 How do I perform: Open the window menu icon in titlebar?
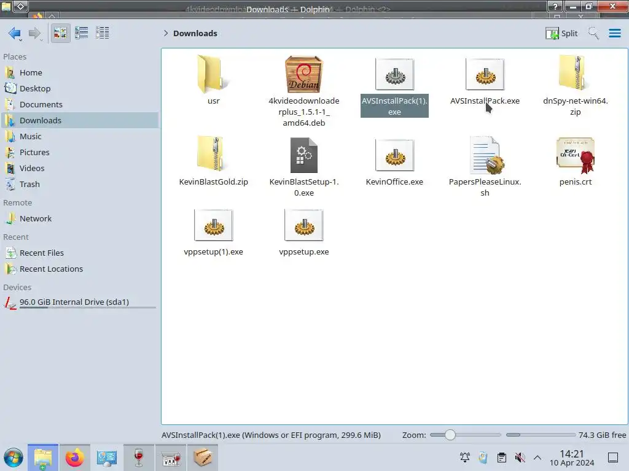tap(21, 6)
